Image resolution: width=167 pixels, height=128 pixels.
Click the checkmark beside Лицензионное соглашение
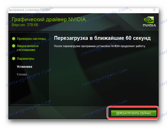[x=14, y=46]
